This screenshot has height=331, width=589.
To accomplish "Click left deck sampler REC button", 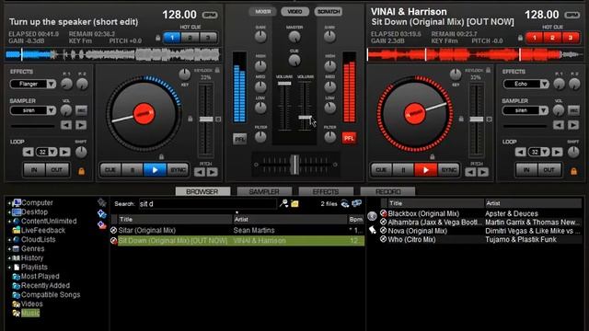I will 81,110.
